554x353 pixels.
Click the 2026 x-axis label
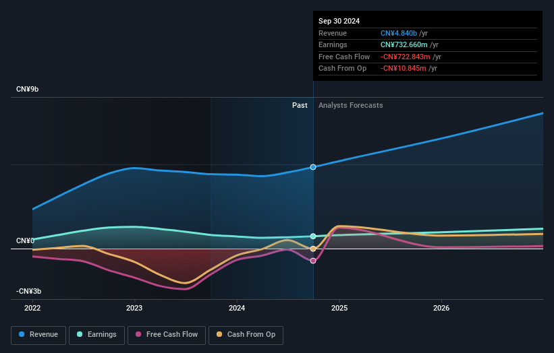tap(441, 309)
